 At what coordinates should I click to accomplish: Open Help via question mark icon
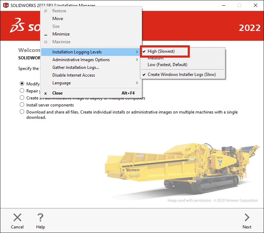40,217
